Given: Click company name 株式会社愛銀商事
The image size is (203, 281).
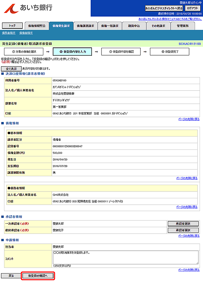Looking at the screenshot, I should 63,94.
